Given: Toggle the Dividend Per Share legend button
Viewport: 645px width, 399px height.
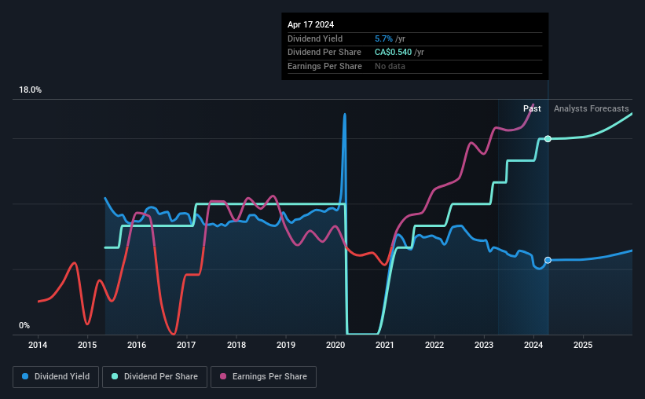Looking at the screenshot, I should pos(155,377).
